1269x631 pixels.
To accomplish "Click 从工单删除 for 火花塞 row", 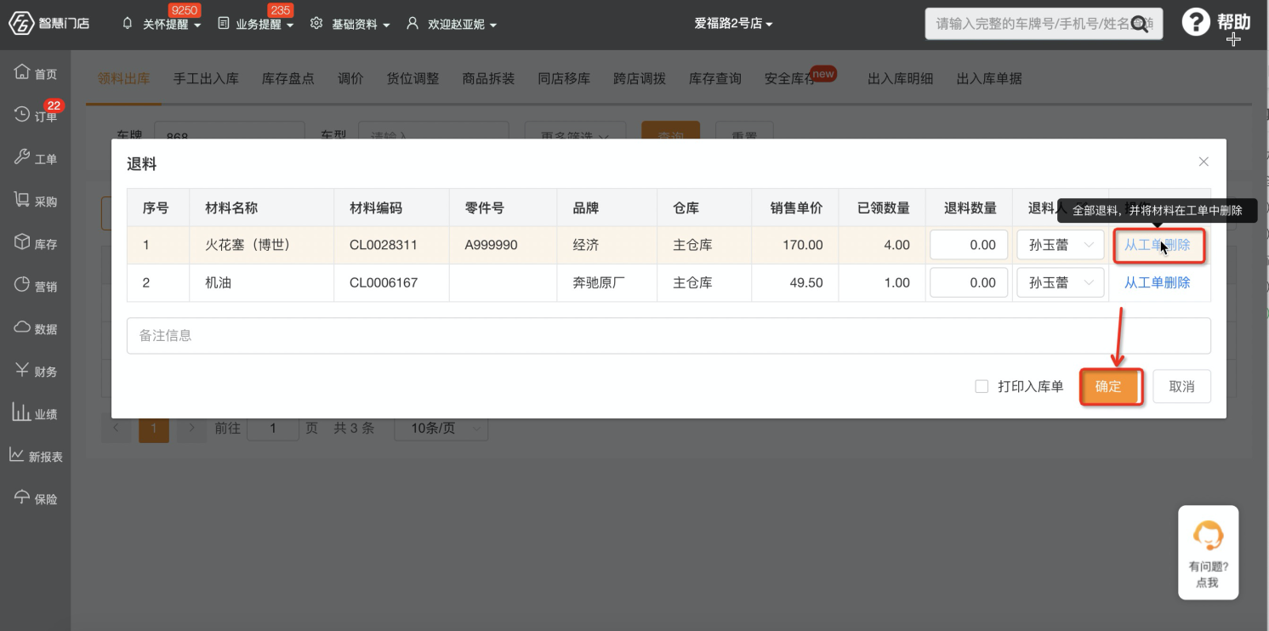I will [x=1157, y=245].
